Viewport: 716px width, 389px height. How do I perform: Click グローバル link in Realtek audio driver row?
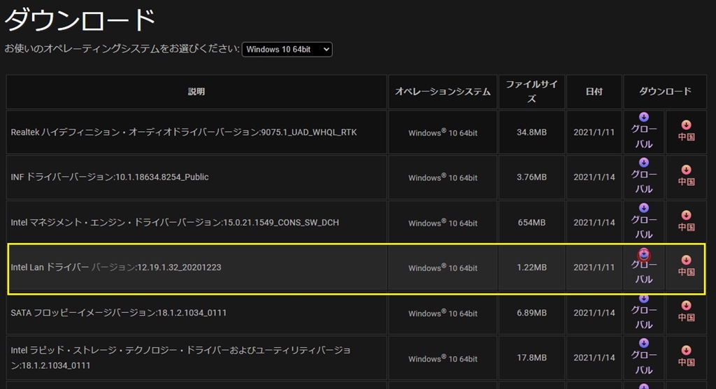click(x=644, y=137)
